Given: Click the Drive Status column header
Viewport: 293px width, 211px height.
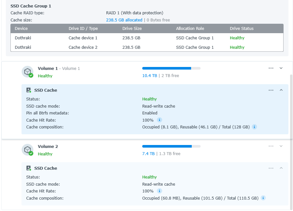Looking at the screenshot, I should pos(242,28).
